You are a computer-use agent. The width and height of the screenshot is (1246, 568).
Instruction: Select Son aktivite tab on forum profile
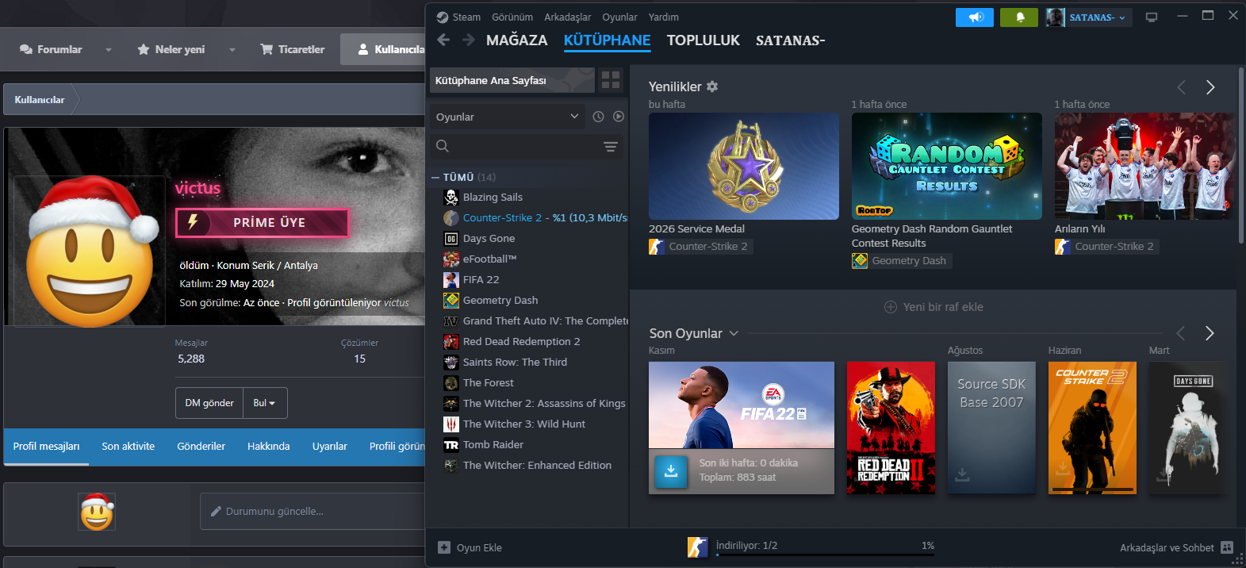point(128,446)
